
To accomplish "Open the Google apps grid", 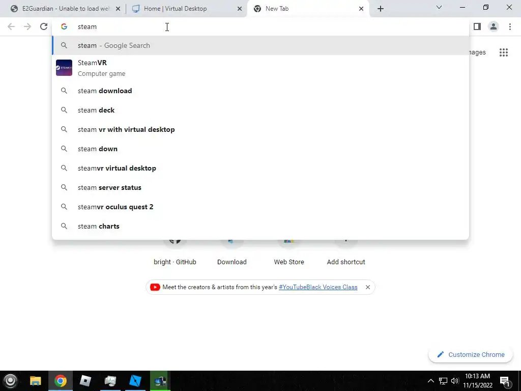I will coord(503,52).
